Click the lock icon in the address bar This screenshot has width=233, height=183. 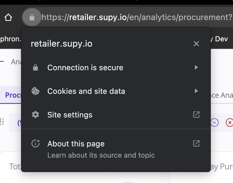(x=32, y=18)
